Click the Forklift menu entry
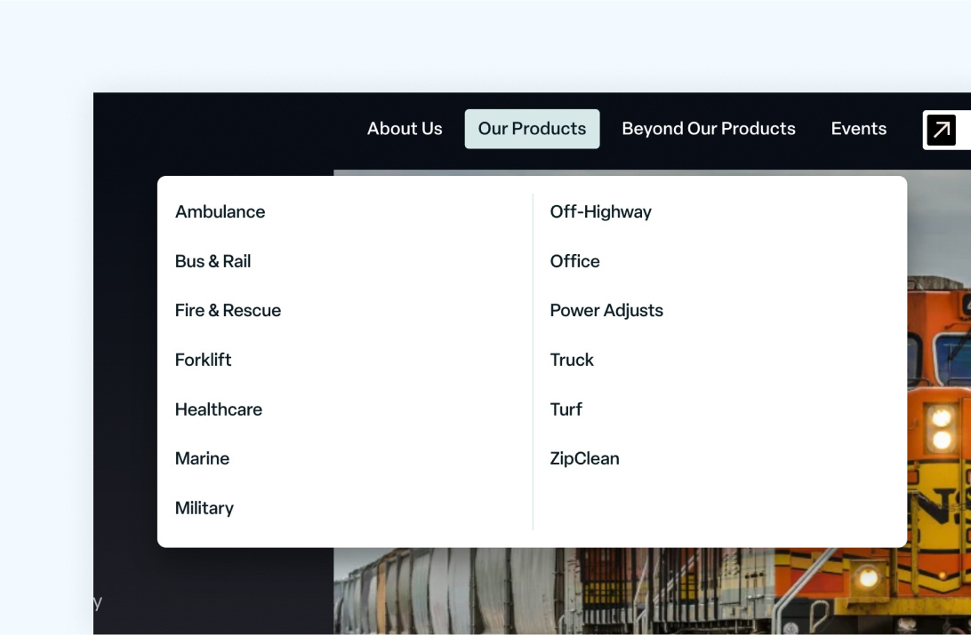971x635 pixels. pos(204,360)
